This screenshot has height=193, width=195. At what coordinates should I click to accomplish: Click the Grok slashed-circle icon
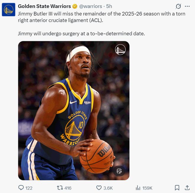click(x=178, y=6)
